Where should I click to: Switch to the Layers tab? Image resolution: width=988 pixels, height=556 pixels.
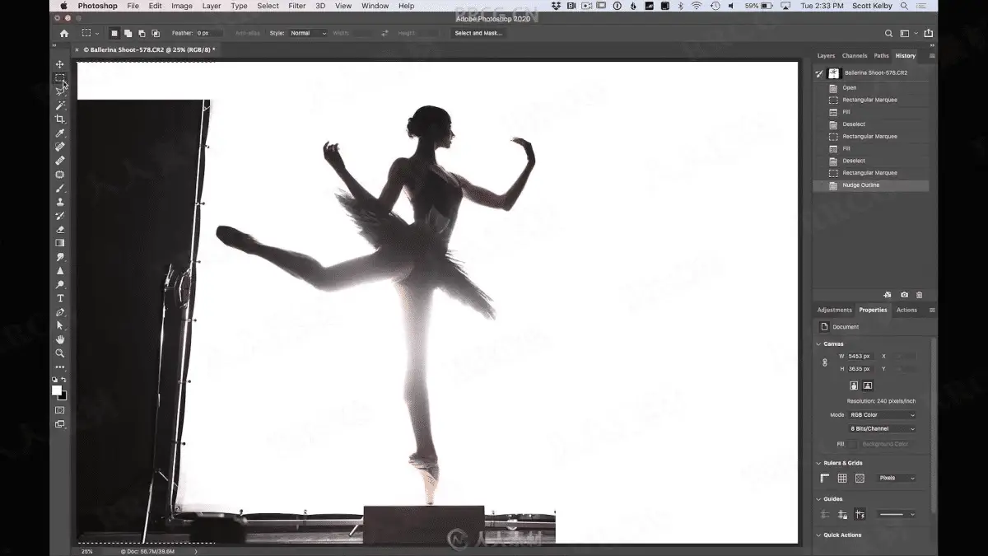(826, 56)
